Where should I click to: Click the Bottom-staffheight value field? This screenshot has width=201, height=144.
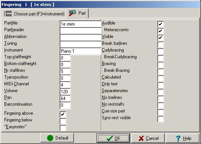tap(65, 65)
